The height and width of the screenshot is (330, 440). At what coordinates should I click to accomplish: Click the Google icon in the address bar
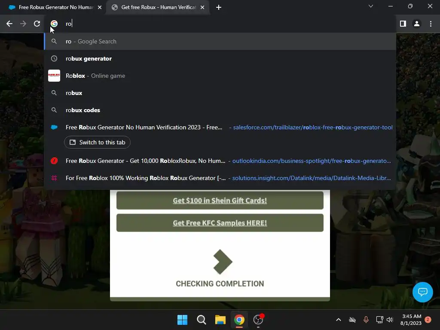click(x=54, y=24)
